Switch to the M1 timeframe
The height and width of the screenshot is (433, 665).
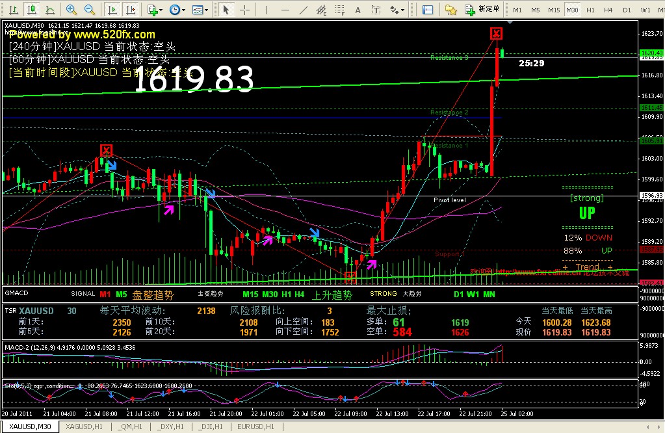[x=517, y=10]
